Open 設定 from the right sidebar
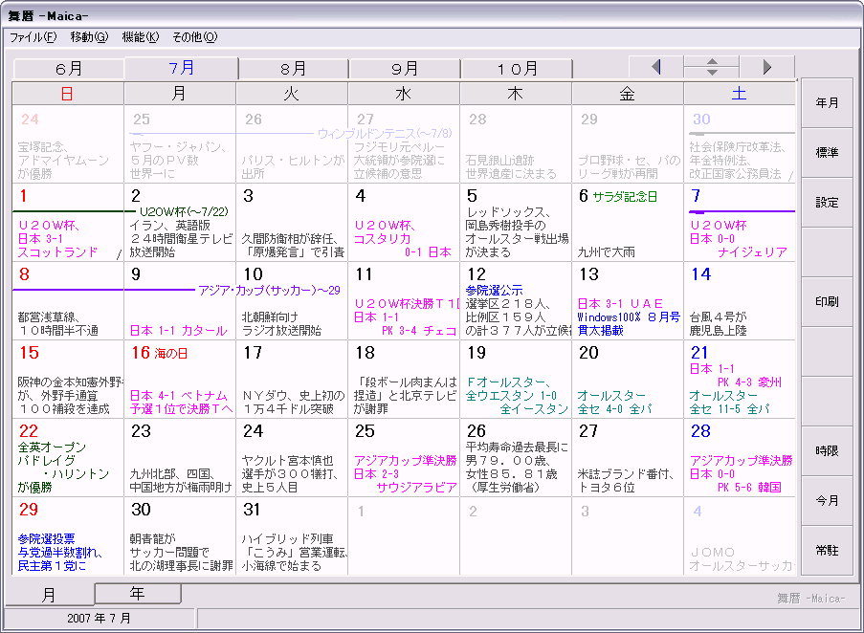Image resolution: width=864 pixels, height=633 pixels. [x=827, y=203]
